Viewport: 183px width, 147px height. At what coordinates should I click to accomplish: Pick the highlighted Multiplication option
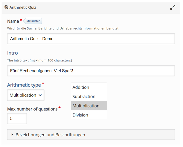click(86, 106)
